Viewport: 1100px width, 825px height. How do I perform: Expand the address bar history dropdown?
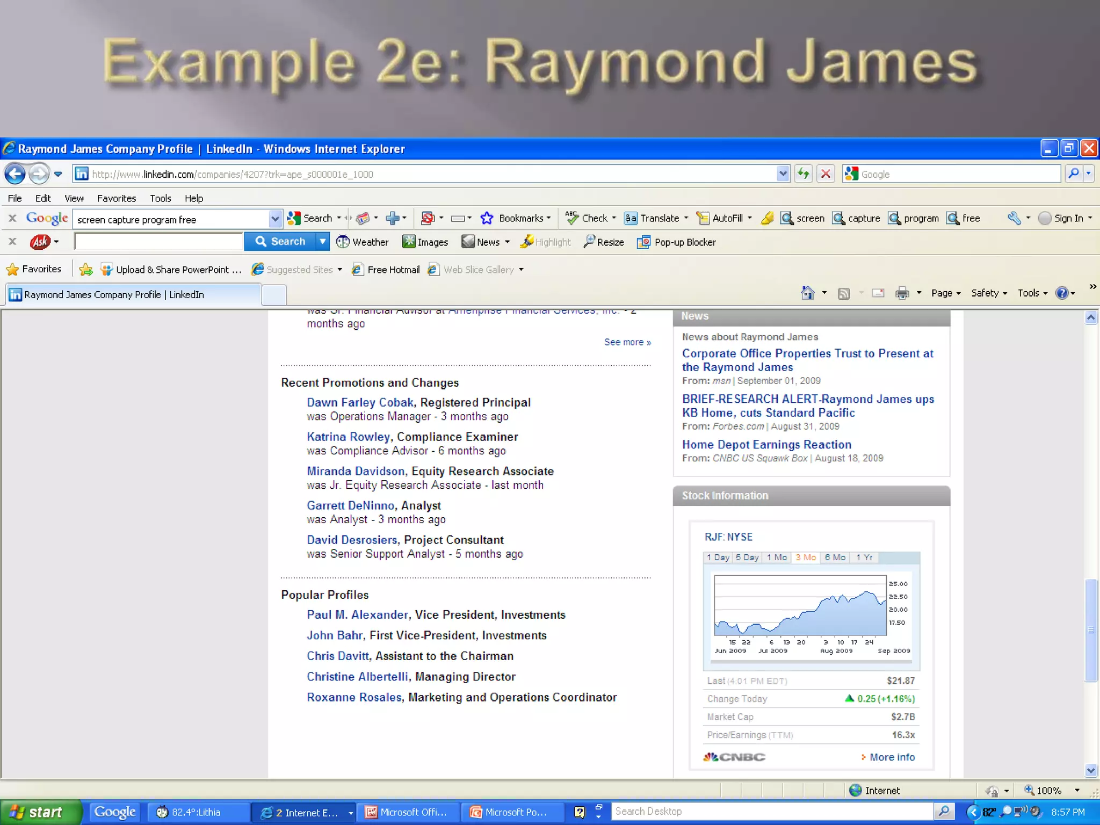click(783, 173)
